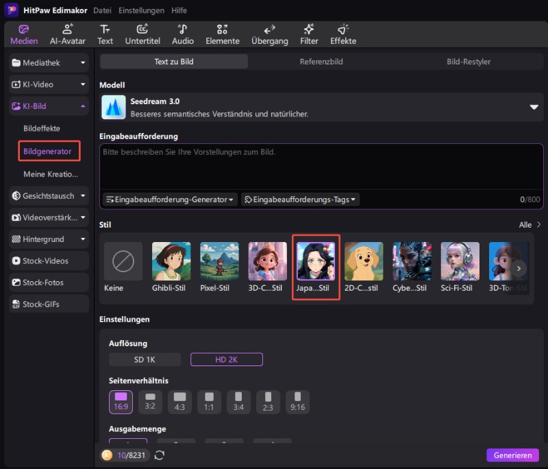
Task: Open the Einstellungen menu
Action: (141, 11)
